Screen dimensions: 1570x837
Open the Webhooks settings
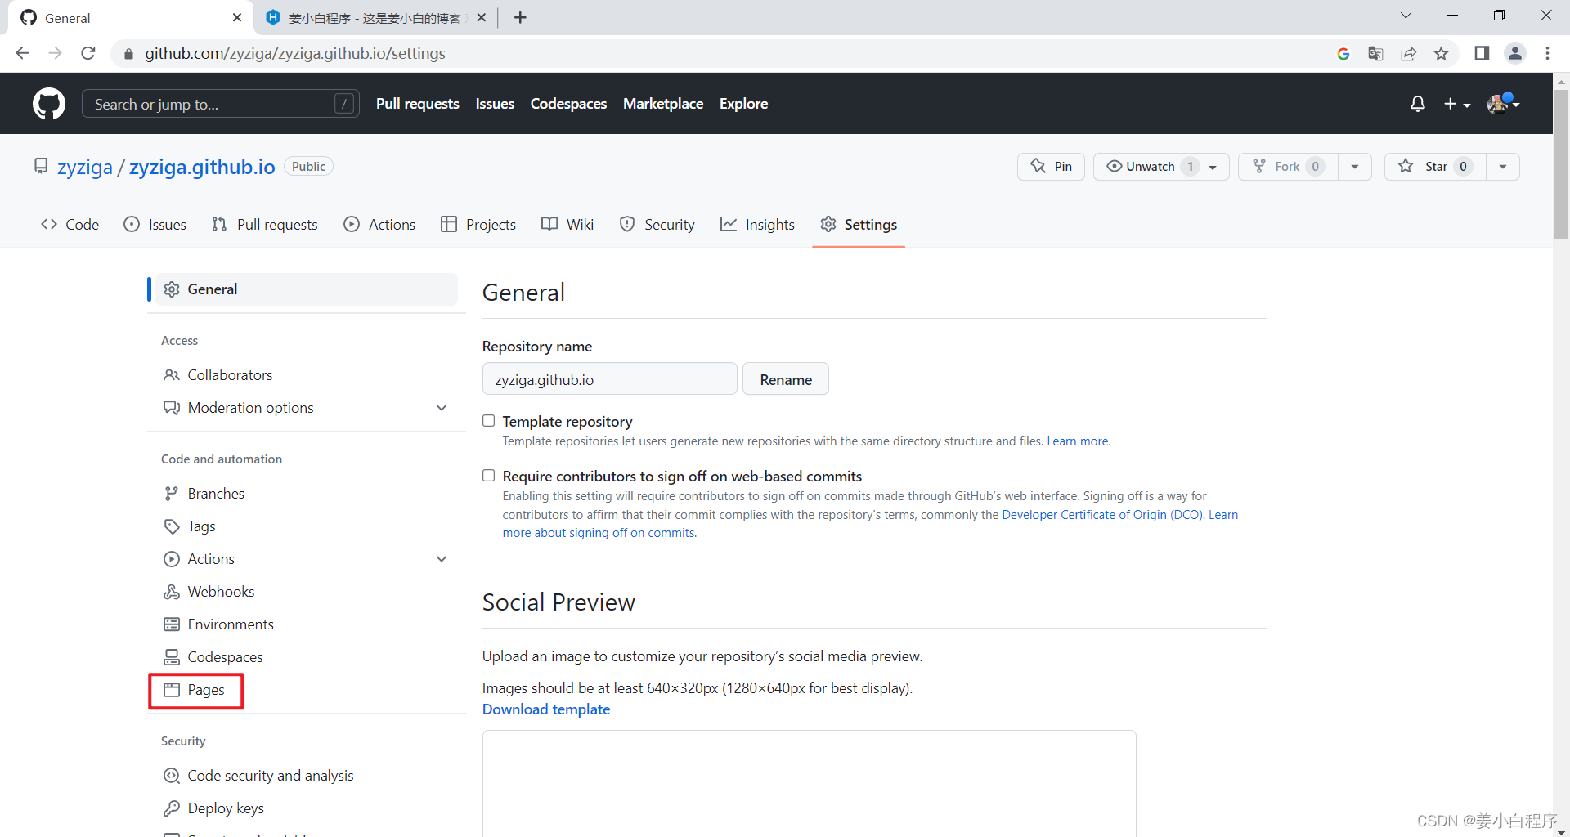[x=221, y=591]
